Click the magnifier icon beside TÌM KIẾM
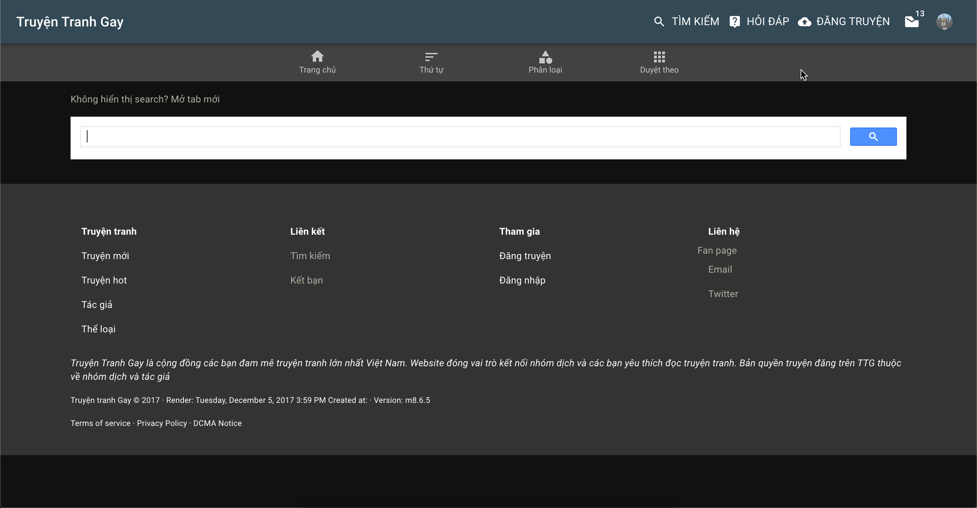 tap(659, 22)
